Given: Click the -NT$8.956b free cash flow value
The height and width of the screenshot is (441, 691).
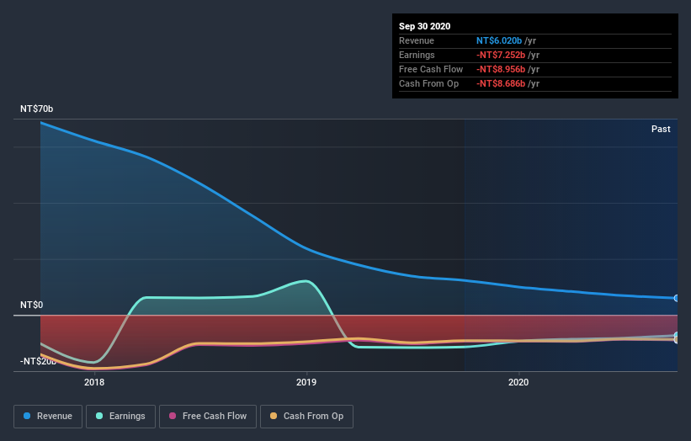Looking at the screenshot, I should 501,69.
